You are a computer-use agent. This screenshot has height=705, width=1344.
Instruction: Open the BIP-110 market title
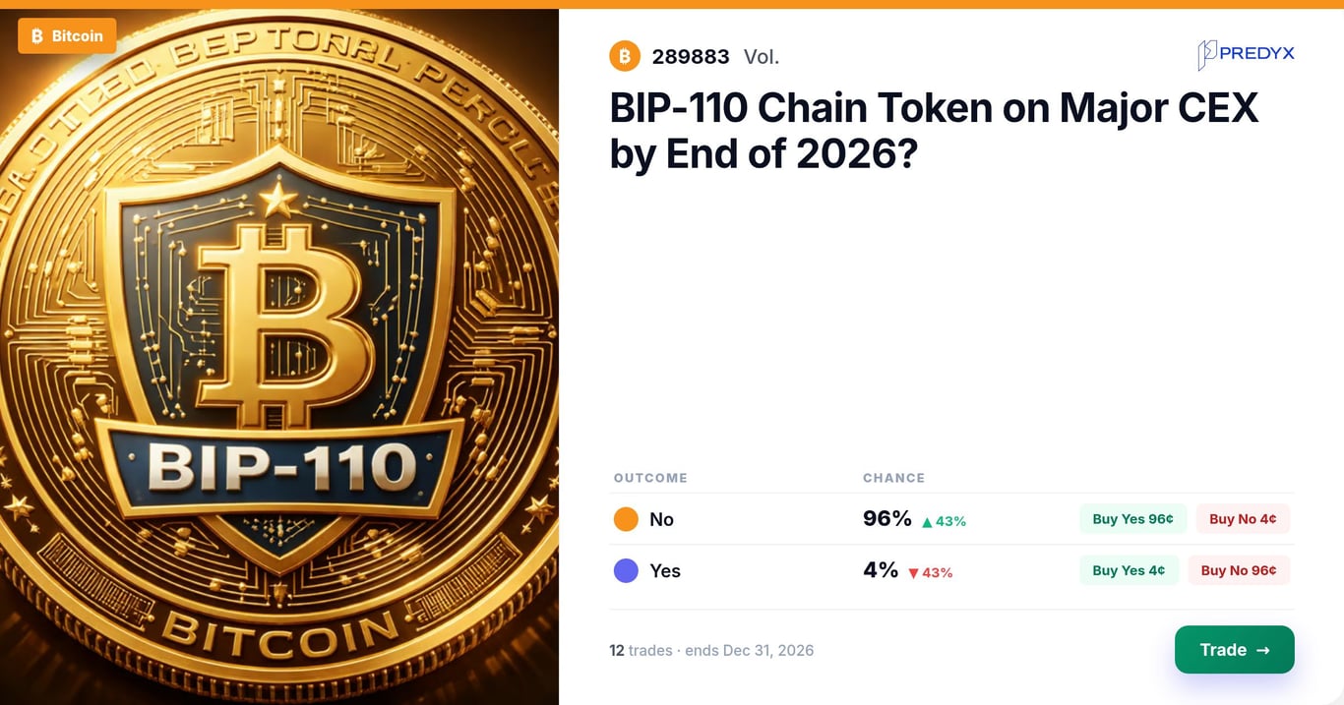pos(934,130)
